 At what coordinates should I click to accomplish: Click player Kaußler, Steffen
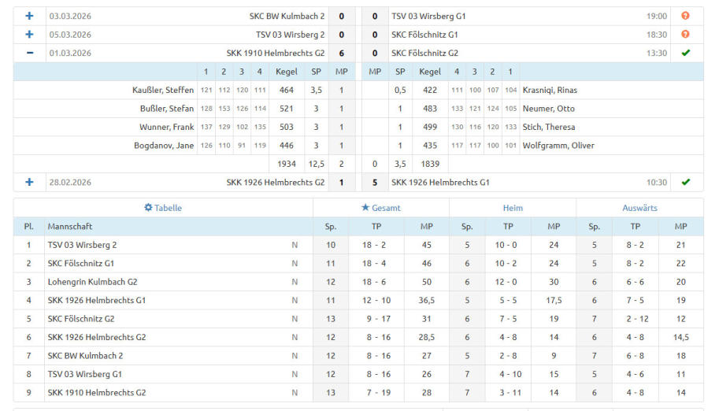[x=163, y=90]
